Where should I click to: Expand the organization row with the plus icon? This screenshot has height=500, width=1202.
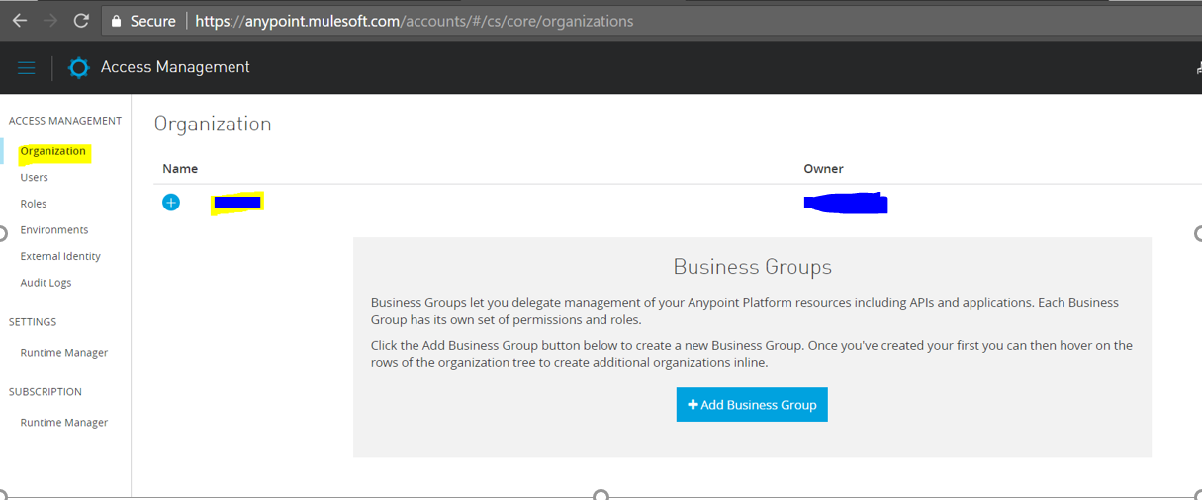[x=171, y=203]
